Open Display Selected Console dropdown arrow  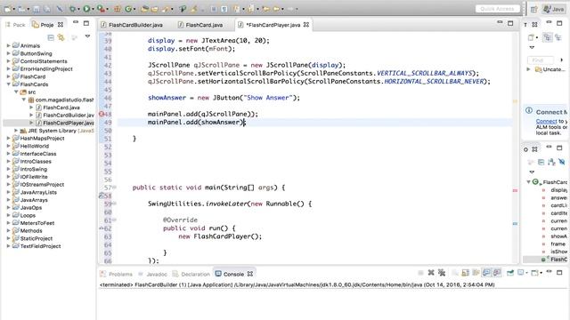click(x=526, y=273)
